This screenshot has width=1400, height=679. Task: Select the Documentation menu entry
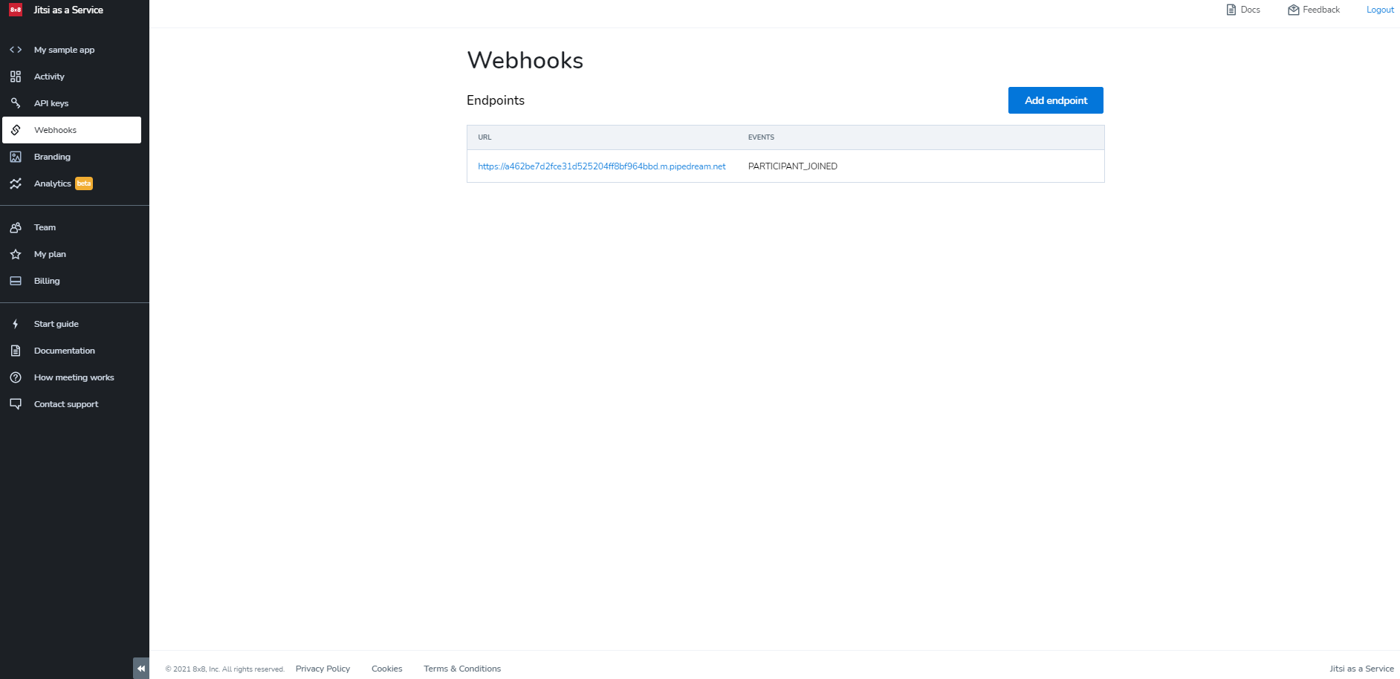tap(65, 350)
